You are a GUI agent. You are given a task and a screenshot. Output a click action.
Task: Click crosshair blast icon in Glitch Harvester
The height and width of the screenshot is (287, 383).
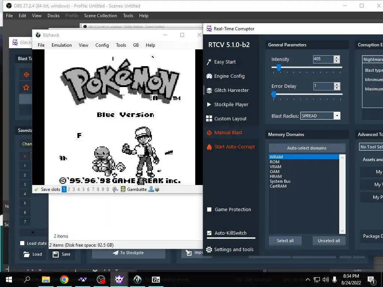click(27, 75)
